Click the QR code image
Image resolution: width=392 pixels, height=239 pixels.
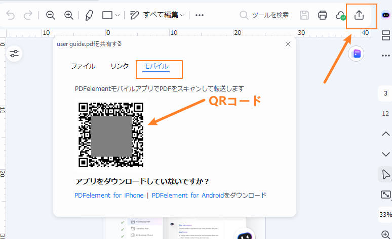[111, 134]
